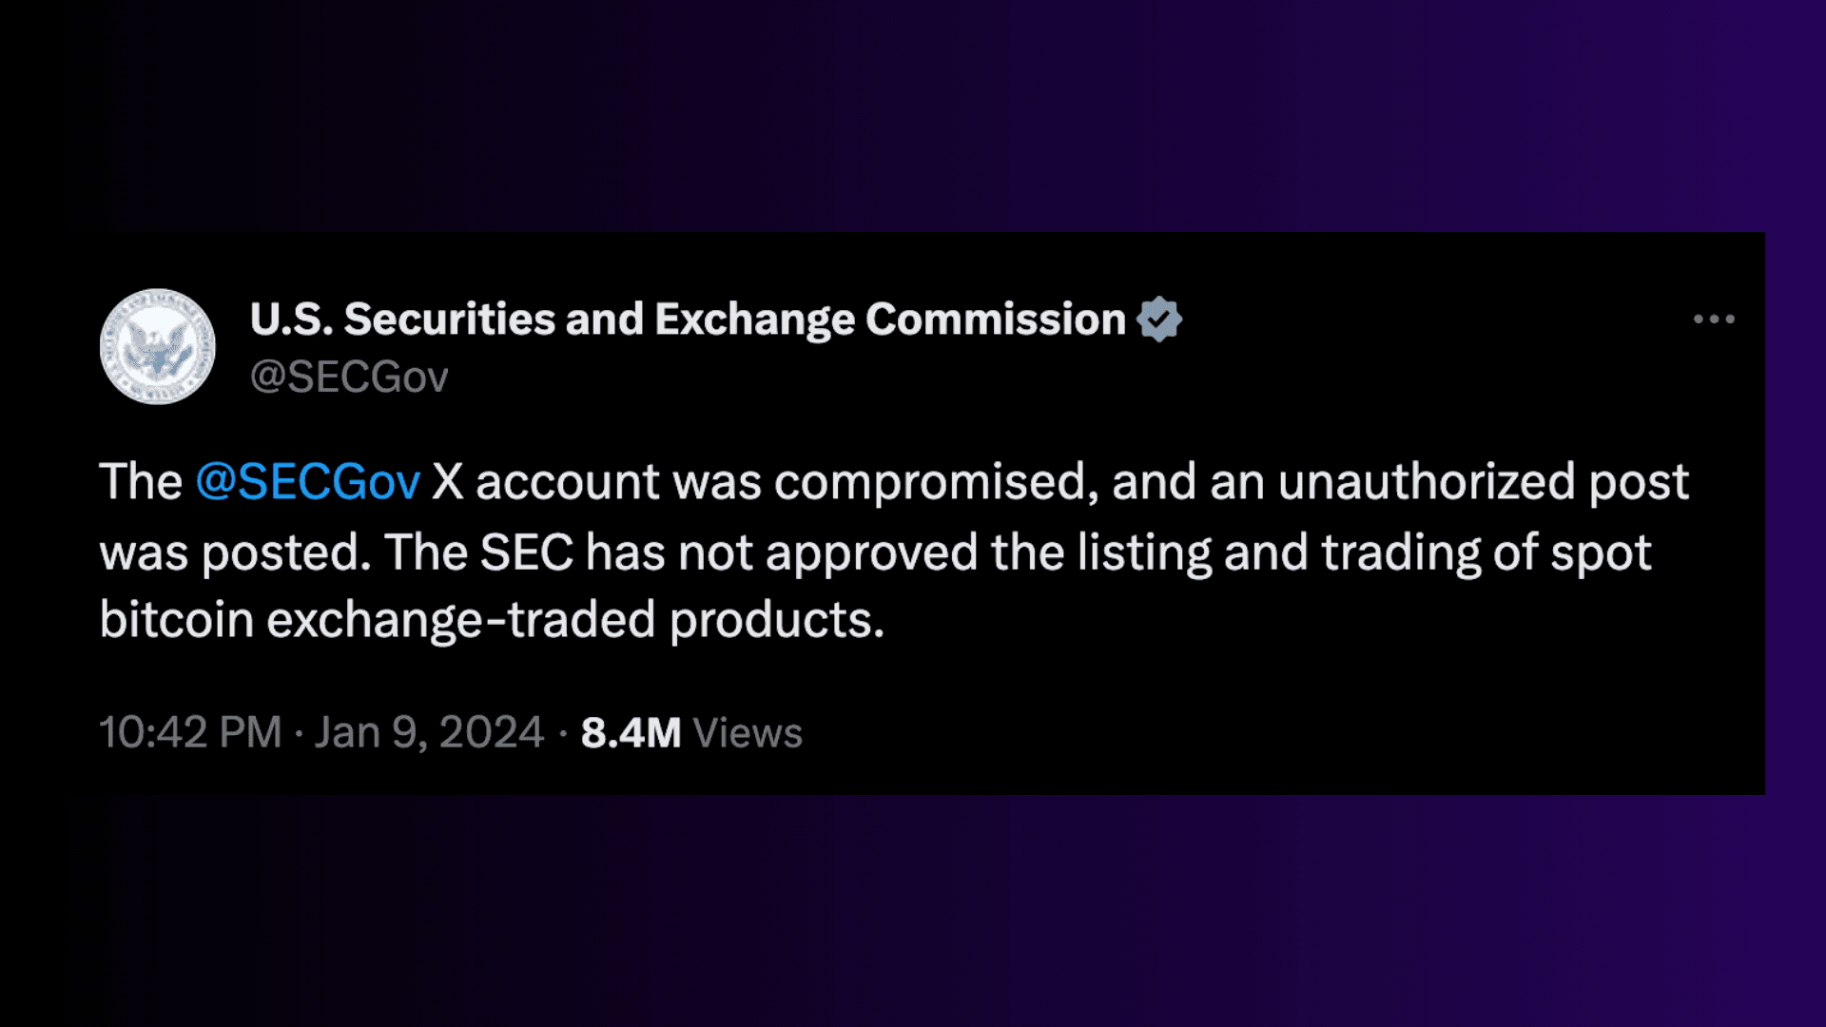This screenshot has width=1826, height=1027.
Task: Follow the blue @SECGov mention in the post
Action: (x=308, y=482)
